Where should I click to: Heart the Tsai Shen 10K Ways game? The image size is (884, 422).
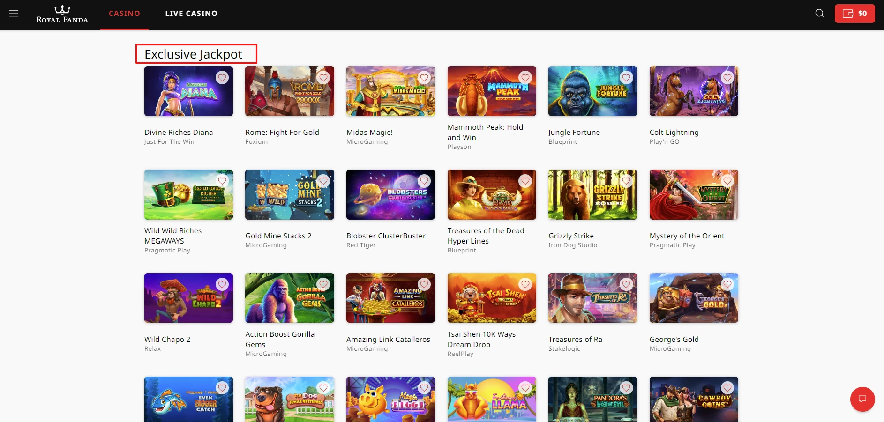[x=525, y=284]
